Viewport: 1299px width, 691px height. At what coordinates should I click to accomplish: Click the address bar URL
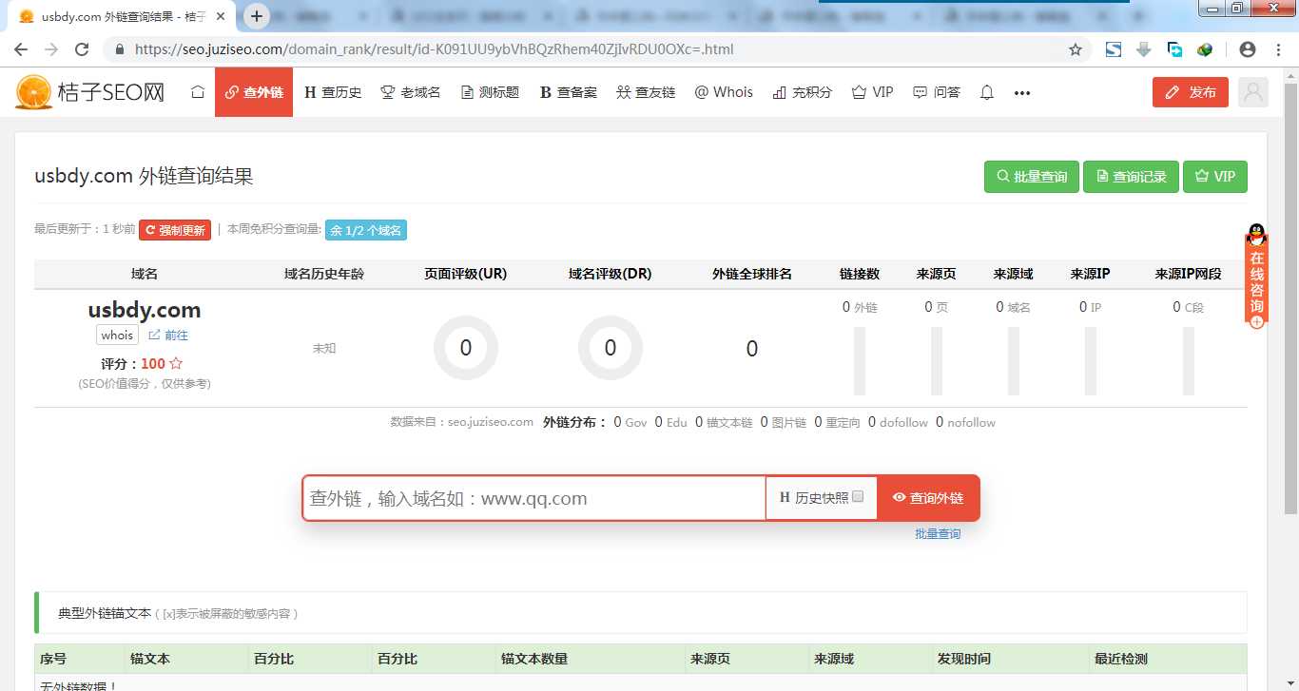click(434, 49)
